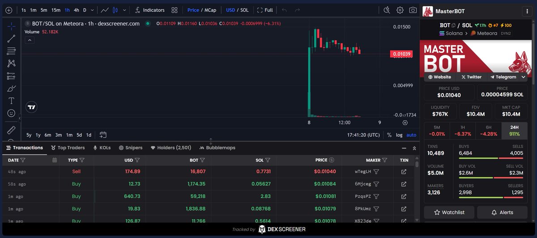This screenshot has height=238, width=537.
Task: Open the emoji icons tool
Action: coord(12,113)
